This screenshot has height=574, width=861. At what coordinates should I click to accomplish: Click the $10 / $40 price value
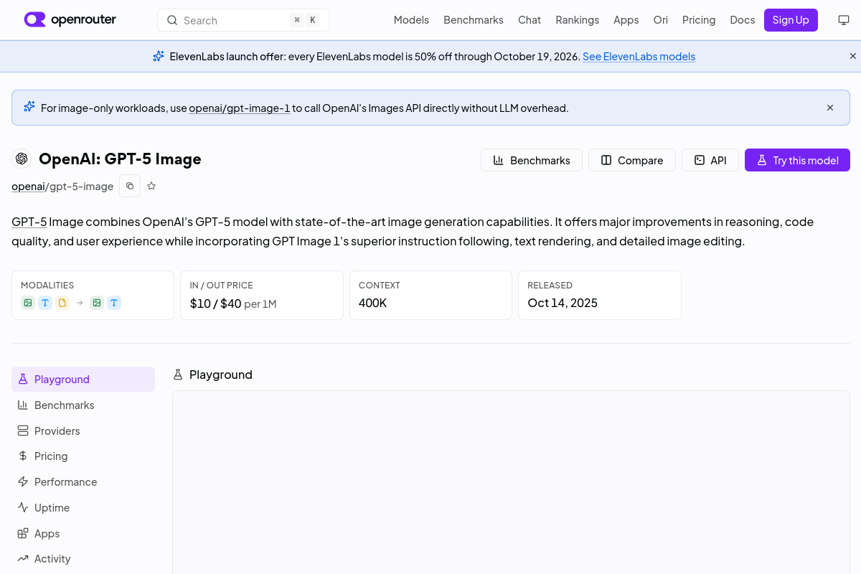(x=215, y=304)
